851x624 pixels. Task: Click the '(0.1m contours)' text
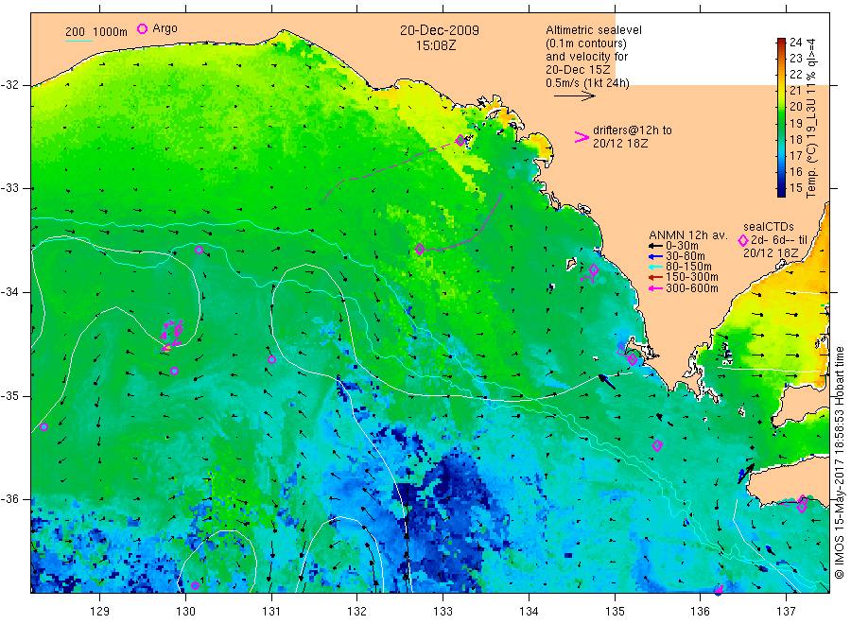click(586, 43)
